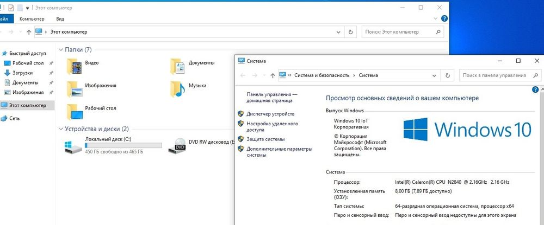Click the Локальный диск (C:) usage bar

click(123, 145)
